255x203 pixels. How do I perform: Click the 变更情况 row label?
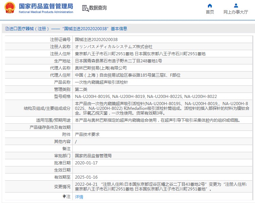coord(62,187)
